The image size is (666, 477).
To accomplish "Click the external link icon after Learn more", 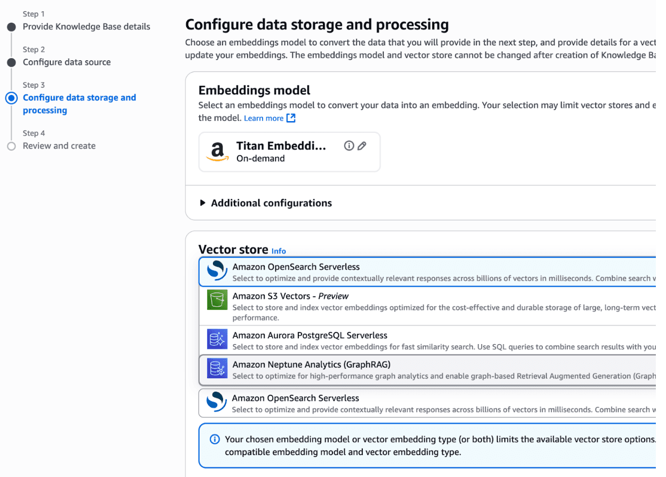I will [288, 118].
